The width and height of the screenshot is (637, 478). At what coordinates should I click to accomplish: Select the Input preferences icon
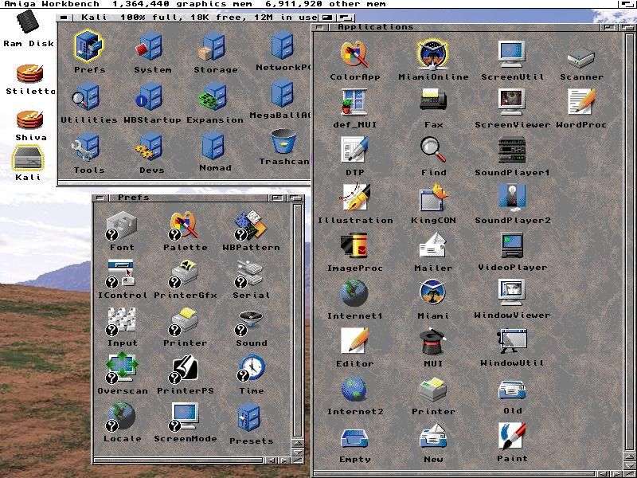click(121, 322)
